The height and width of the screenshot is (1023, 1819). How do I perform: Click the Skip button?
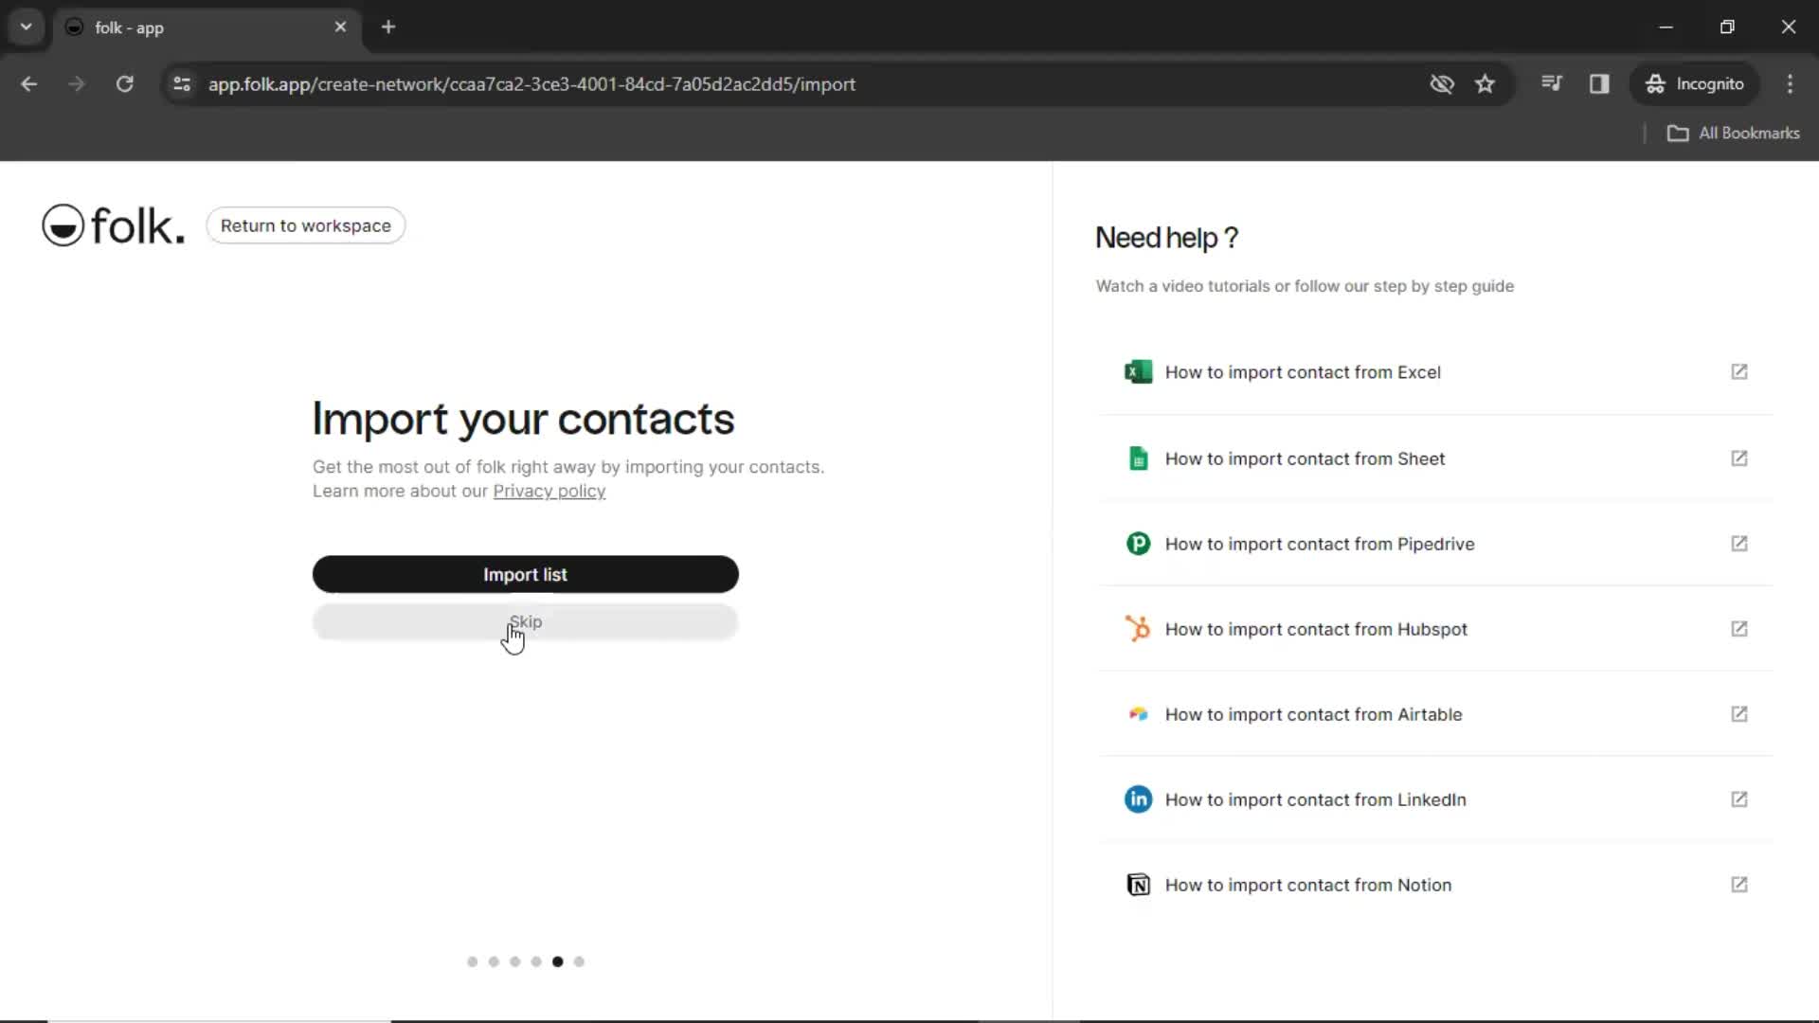[525, 620]
